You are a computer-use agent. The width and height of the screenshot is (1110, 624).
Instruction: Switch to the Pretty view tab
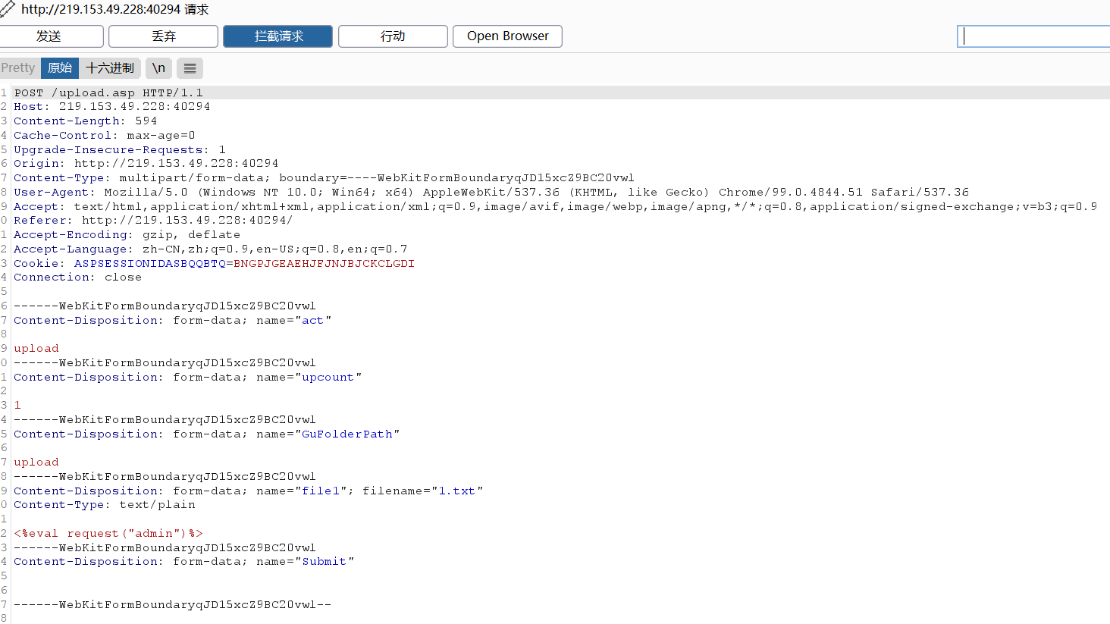[19, 68]
